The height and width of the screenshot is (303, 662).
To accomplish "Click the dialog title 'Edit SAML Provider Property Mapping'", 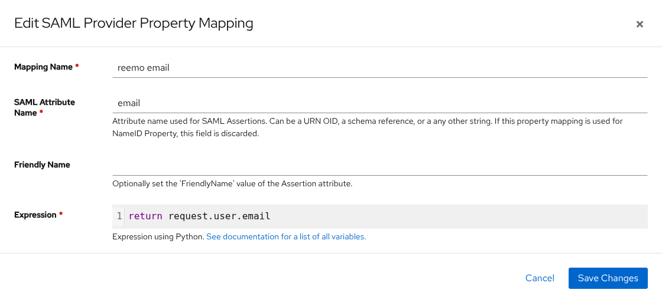I will (134, 23).
